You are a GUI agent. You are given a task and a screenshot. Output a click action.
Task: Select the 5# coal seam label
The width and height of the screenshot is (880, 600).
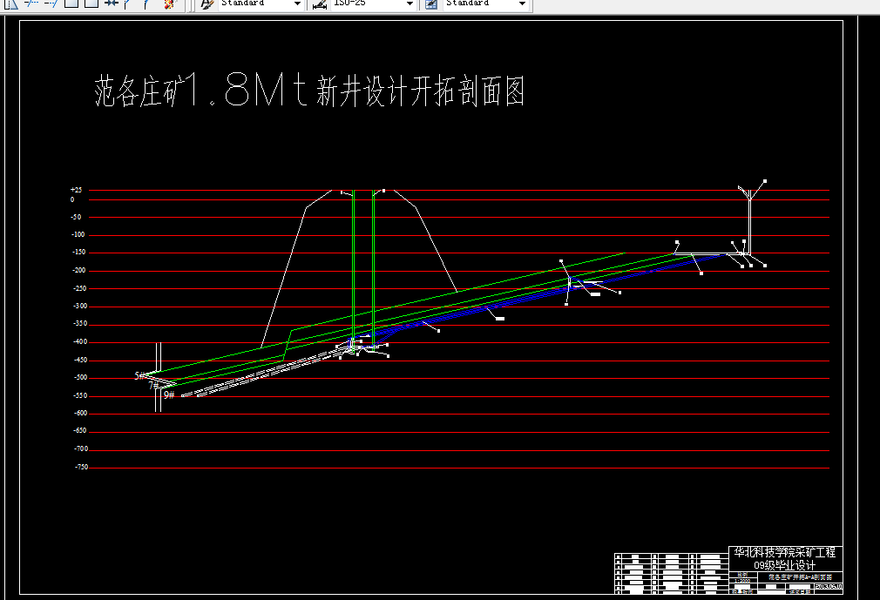click(x=139, y=375)
